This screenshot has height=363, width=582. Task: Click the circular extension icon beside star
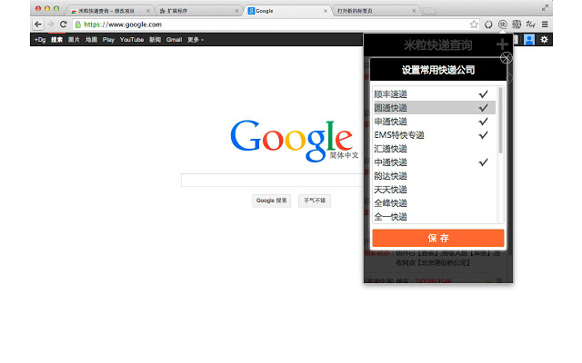pos(488,25)
